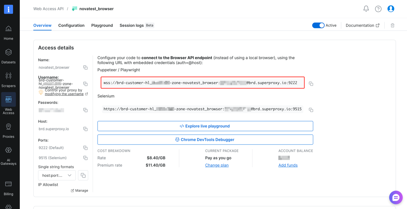Open the Datasets sidebar section
Viewport: 407px width, 209px height.
tap(8, 56)
